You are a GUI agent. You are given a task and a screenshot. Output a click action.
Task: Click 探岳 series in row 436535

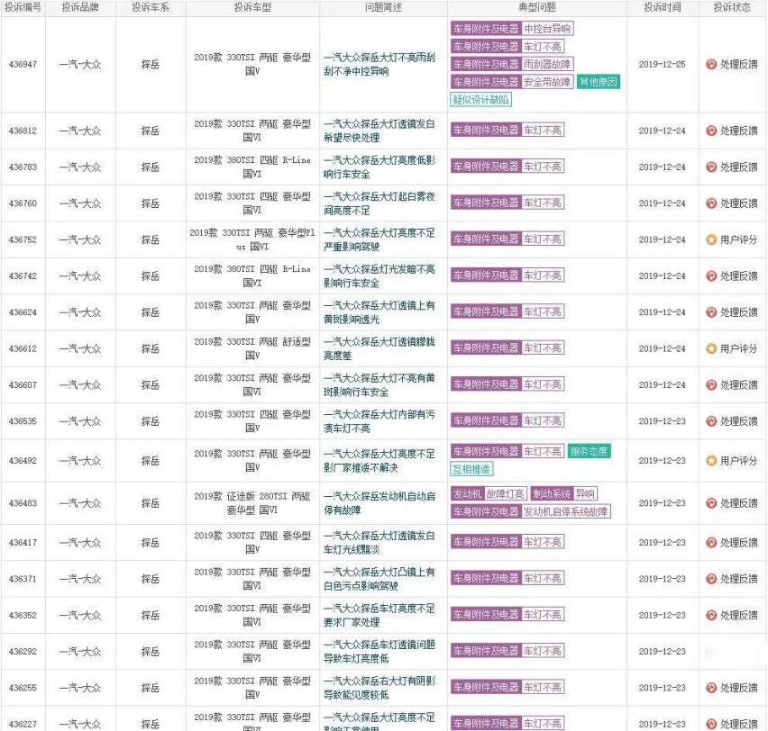(151, 421)
